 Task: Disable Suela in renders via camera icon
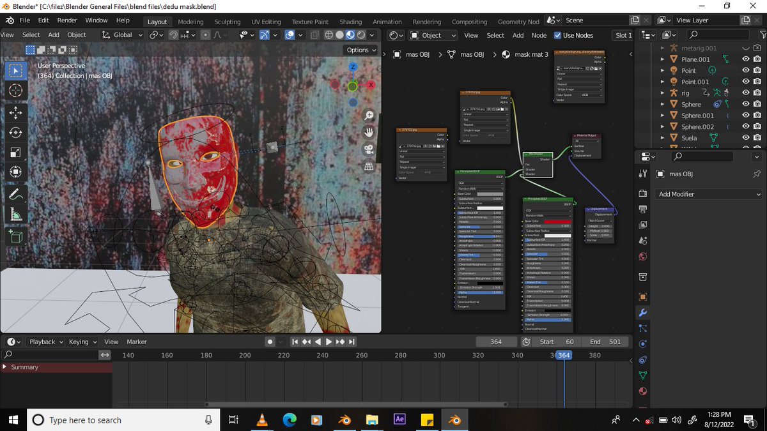click(x=757, y=138)
